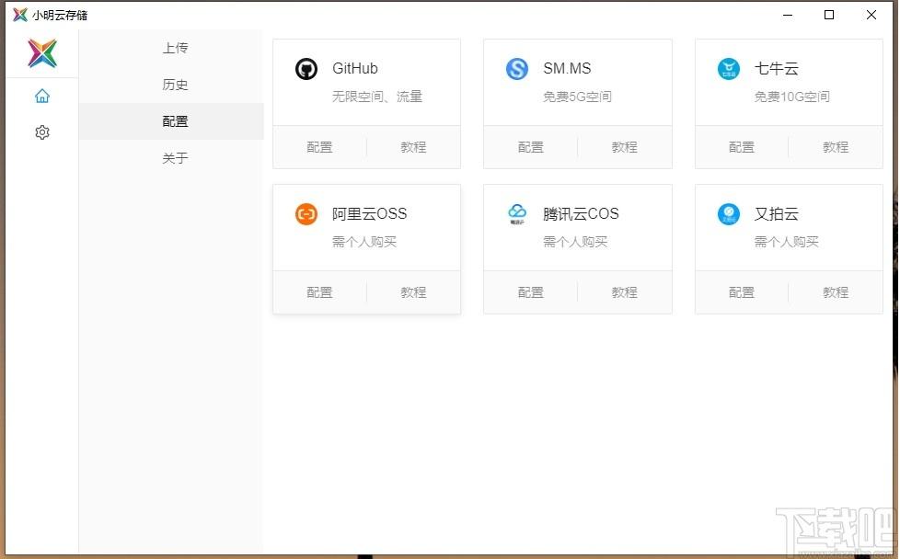
Task: Click 需个人购买 under 又拍云
Action: point(787,242)
